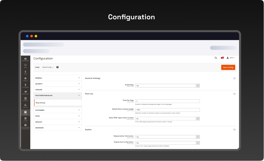Open the Marketing megaphone icon

26,92
